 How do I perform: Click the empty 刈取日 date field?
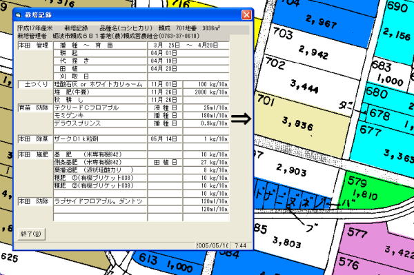pyautogui.click(x=188, y=77)
